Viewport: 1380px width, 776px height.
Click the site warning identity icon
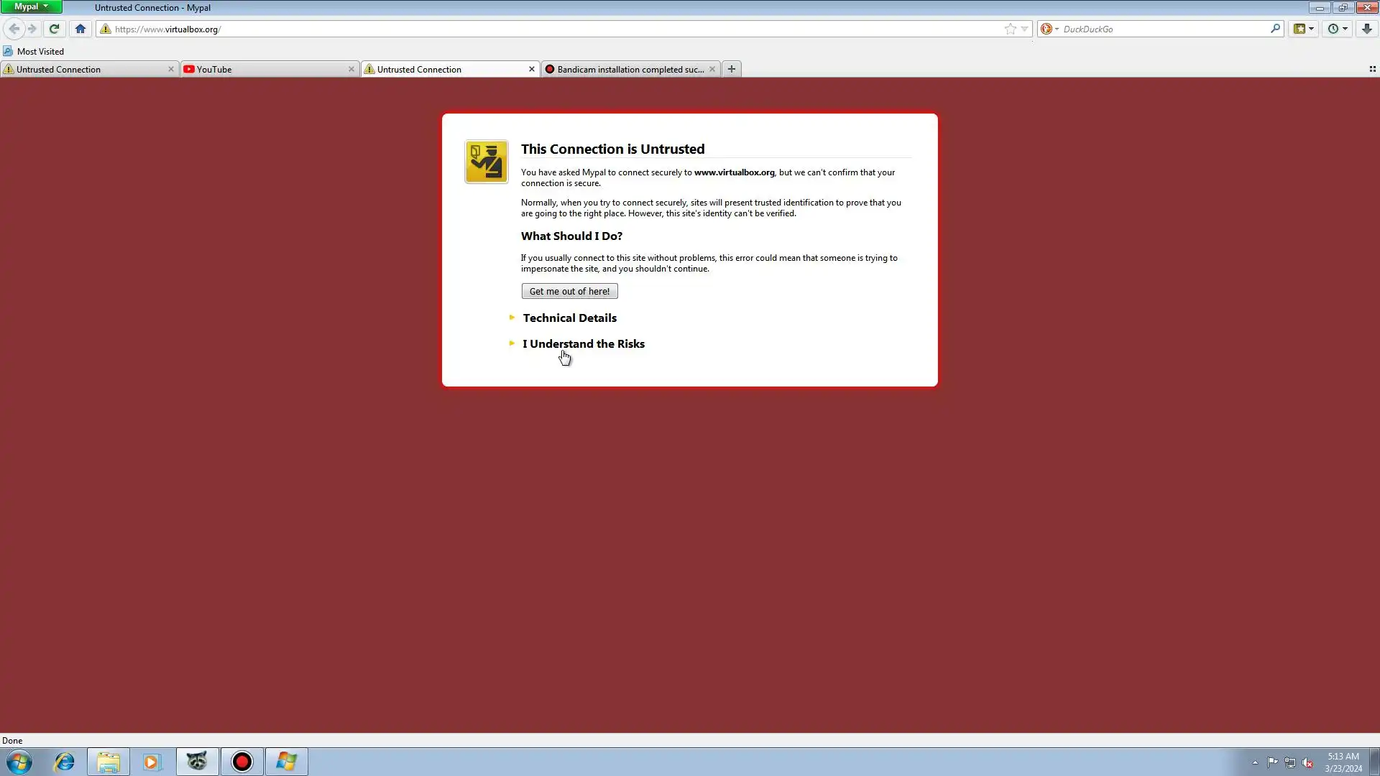[106, 29]
